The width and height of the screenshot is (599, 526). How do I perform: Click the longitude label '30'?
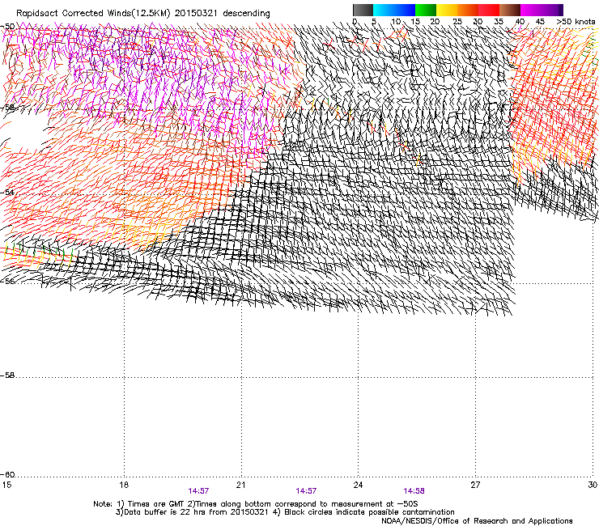[593, 485]
